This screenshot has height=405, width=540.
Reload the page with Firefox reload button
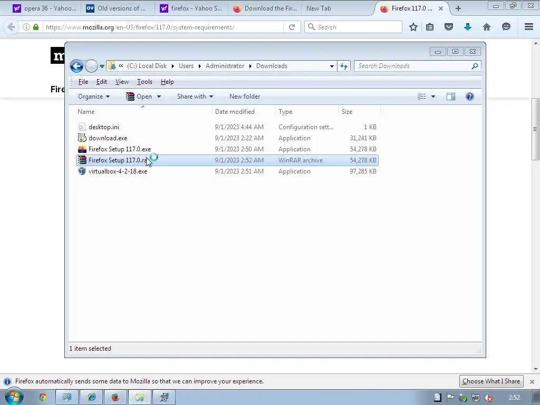(x=292, y=27)
